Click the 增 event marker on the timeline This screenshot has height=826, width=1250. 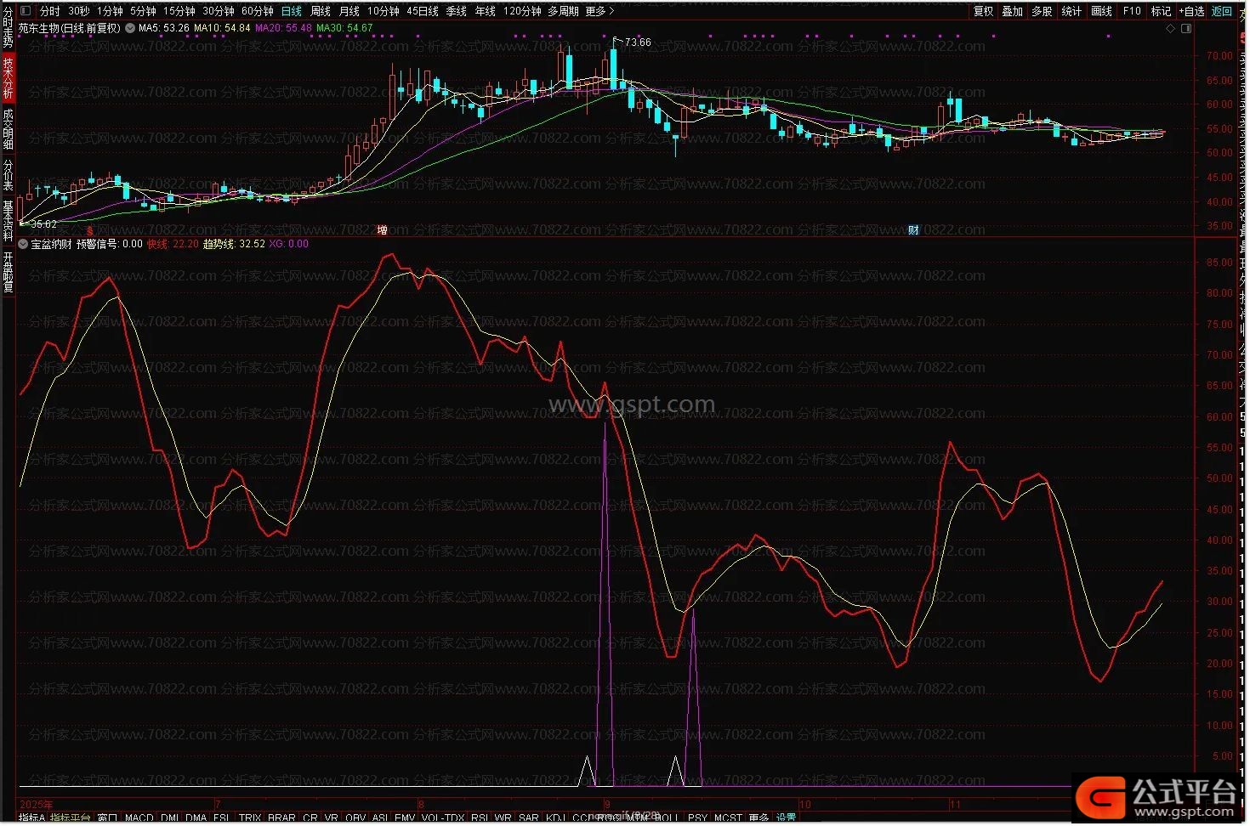tap(382, 230)
